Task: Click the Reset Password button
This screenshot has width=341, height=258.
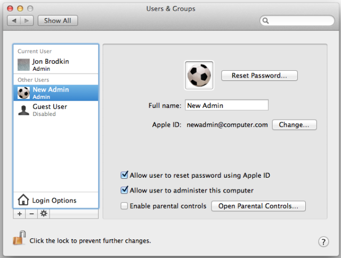Action: click(259, 76)
